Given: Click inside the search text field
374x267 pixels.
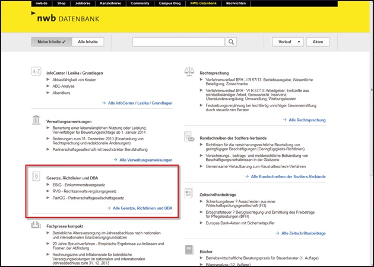Looking at the screenshot, I should pyautogui.click(x=178, y=42).
